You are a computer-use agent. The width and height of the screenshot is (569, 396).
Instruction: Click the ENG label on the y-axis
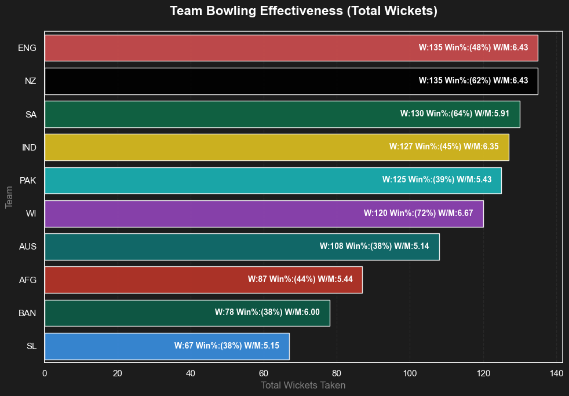(x=27, y=48)
